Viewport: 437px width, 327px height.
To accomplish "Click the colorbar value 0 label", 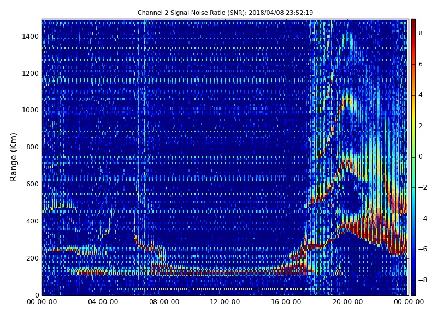I will 421,156.
